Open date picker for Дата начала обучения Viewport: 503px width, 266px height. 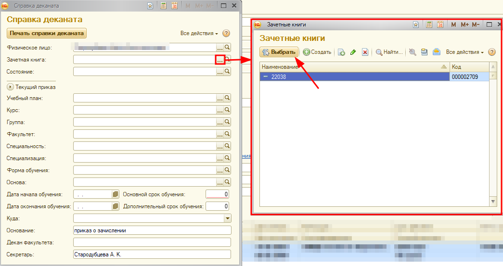point(116,194)
